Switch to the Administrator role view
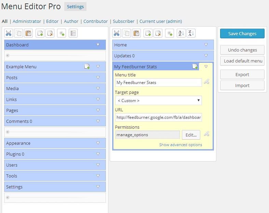 coord(27,21)
